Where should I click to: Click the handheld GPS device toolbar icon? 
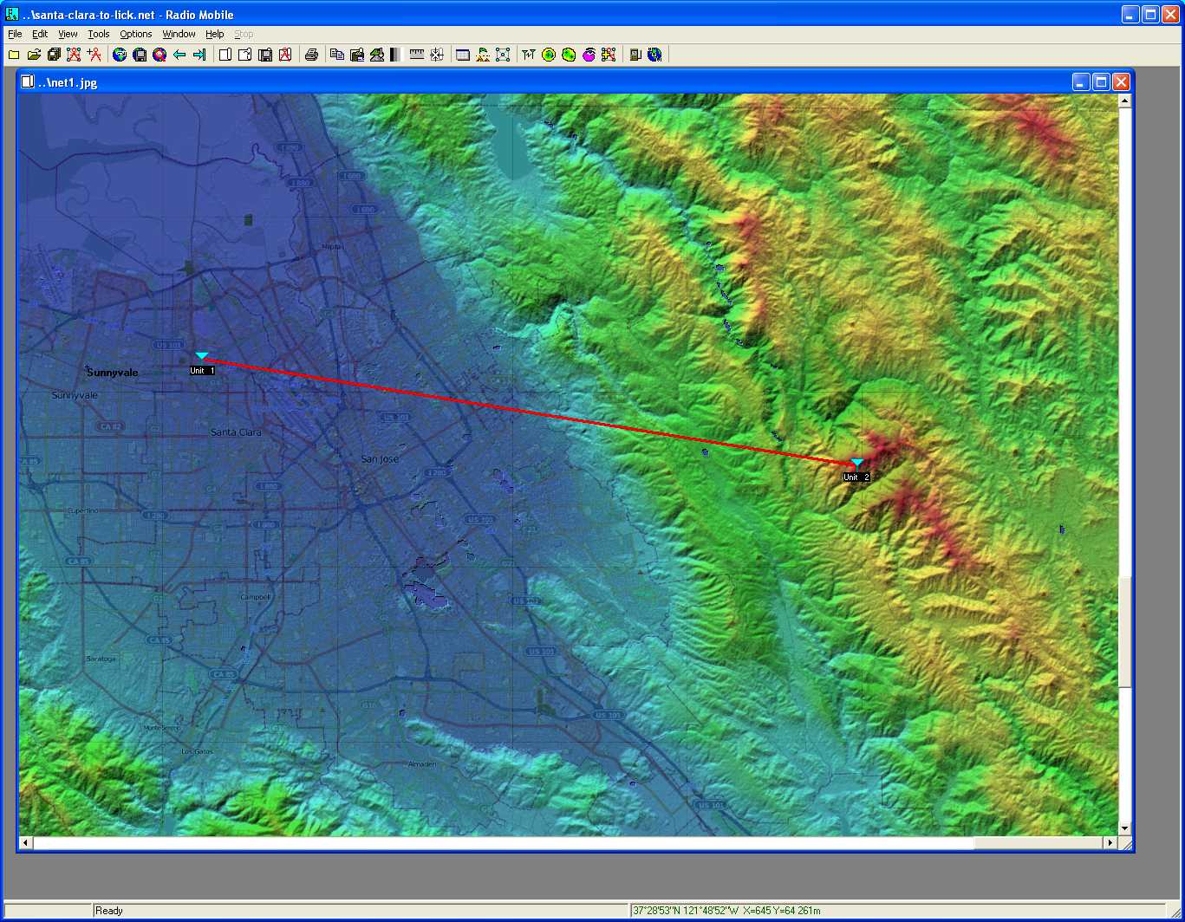pyautogui.click(x=635, y=55)
